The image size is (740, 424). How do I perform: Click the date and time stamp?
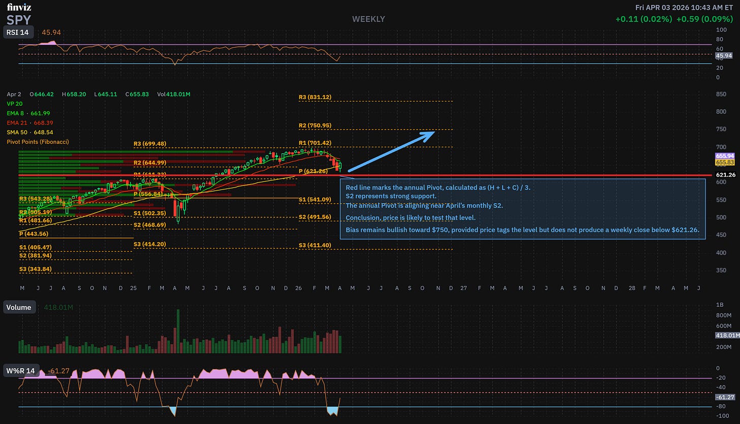[x=685, y=7]
